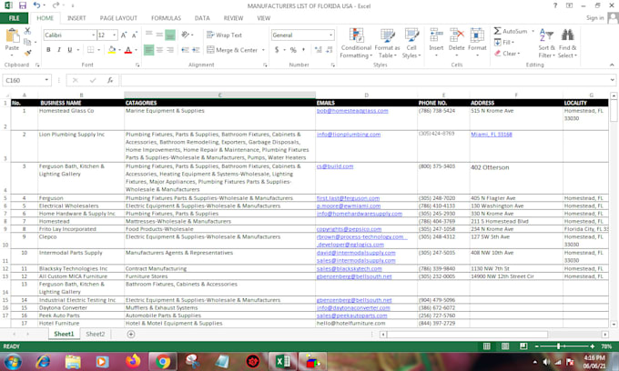
Task: Click the Delete cells icon
Action: click(457, 35)
